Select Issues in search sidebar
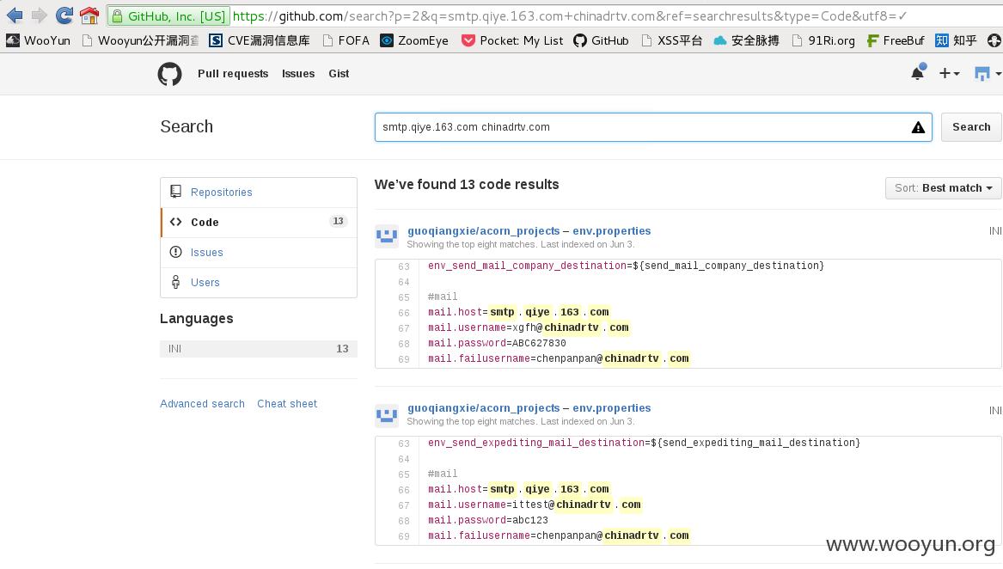The image size is (1003, 569). (259, 252)
